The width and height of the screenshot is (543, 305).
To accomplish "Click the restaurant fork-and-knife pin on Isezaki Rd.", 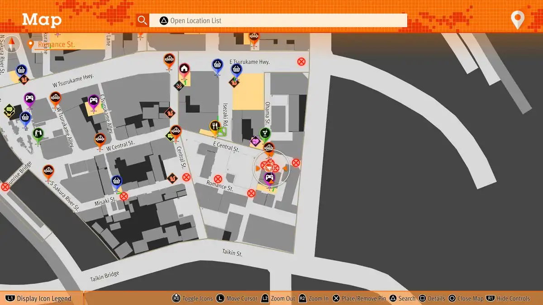I will point(214,126).
